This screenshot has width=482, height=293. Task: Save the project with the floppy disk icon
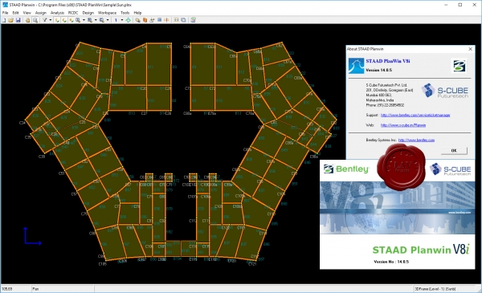click(x=18, y=20)
